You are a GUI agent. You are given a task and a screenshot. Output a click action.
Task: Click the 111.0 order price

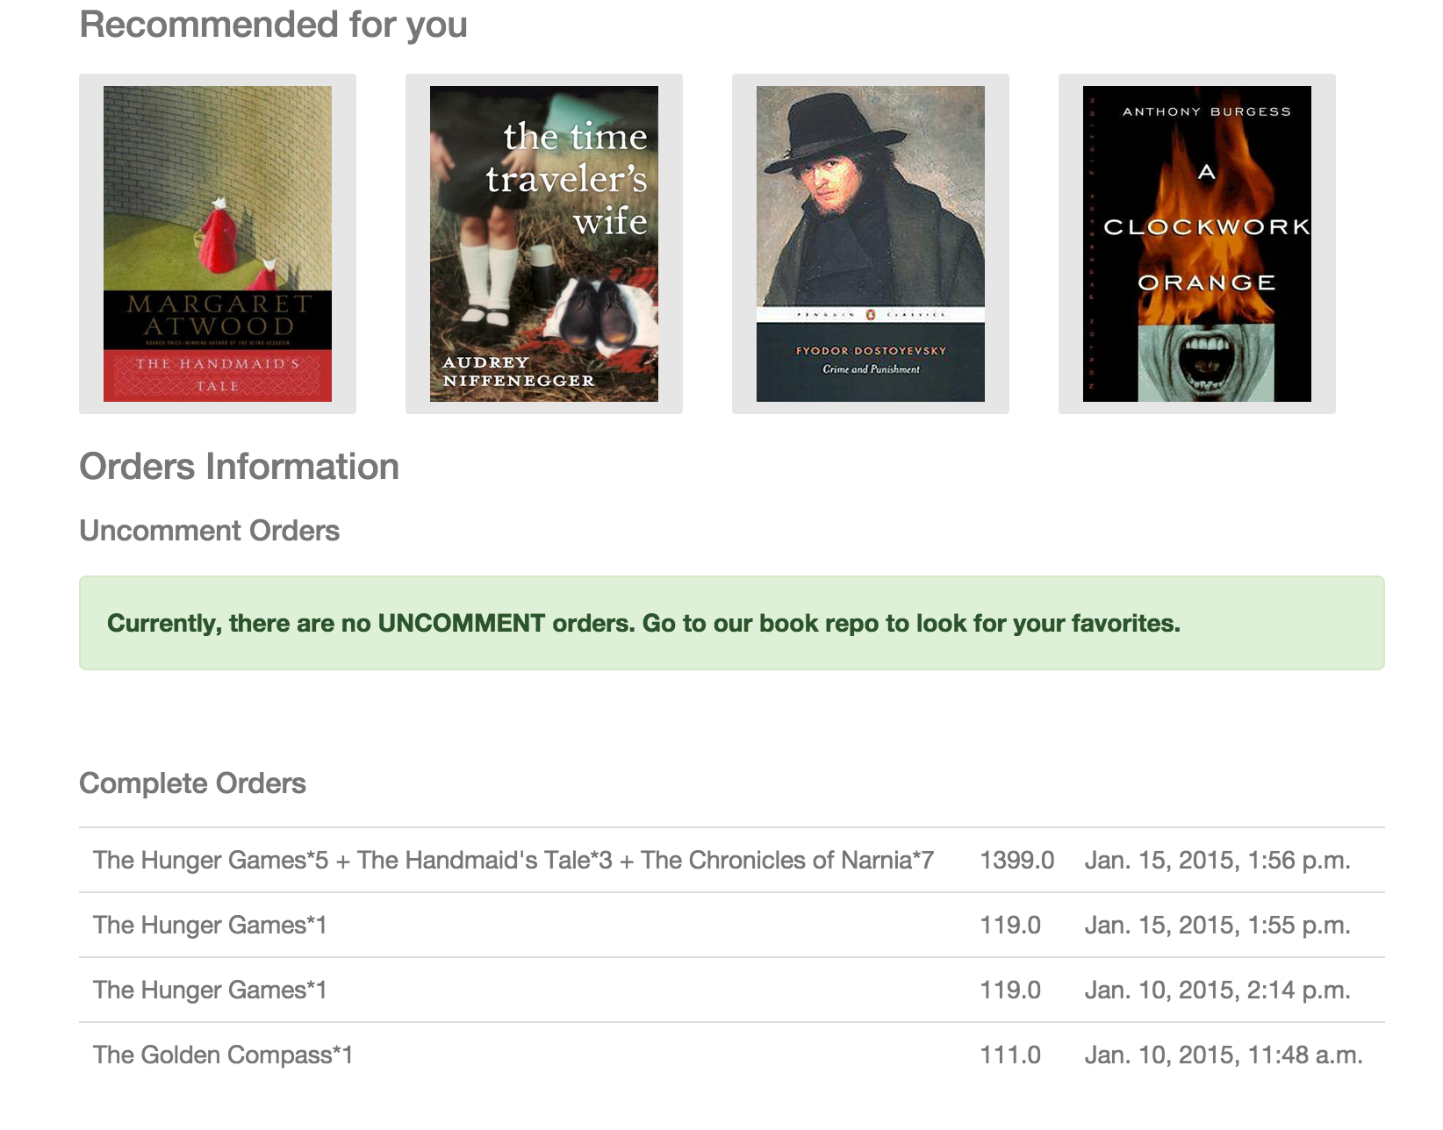[x=1010, y=1055]
